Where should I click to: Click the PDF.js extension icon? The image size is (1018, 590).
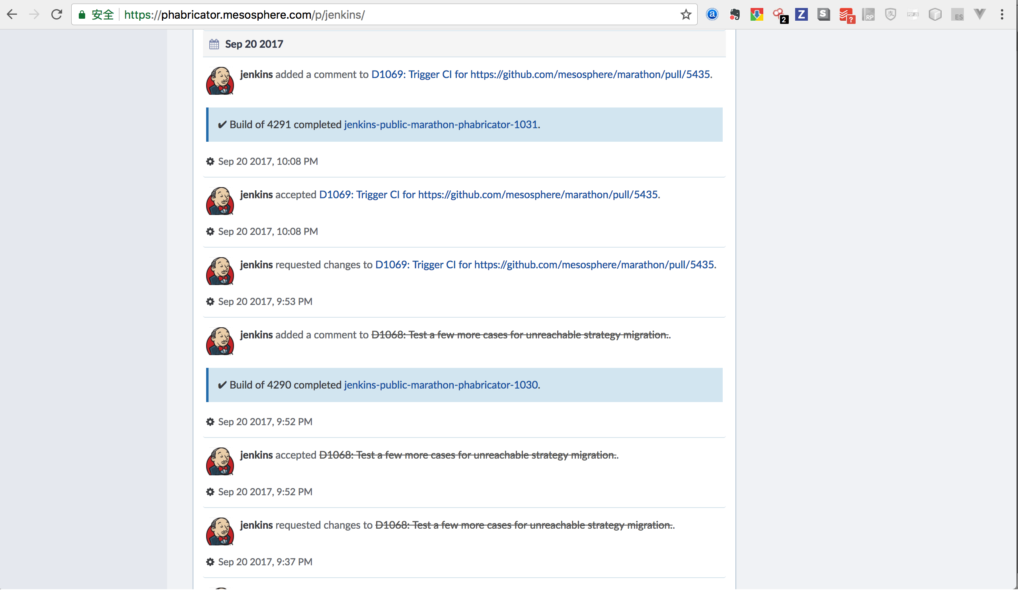(913, 15)
